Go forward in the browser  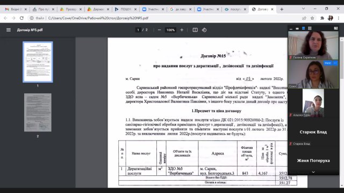tap(13, 18)
